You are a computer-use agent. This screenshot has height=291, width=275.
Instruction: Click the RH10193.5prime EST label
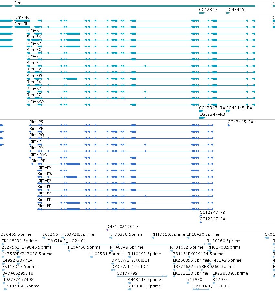tap(144, 254)
